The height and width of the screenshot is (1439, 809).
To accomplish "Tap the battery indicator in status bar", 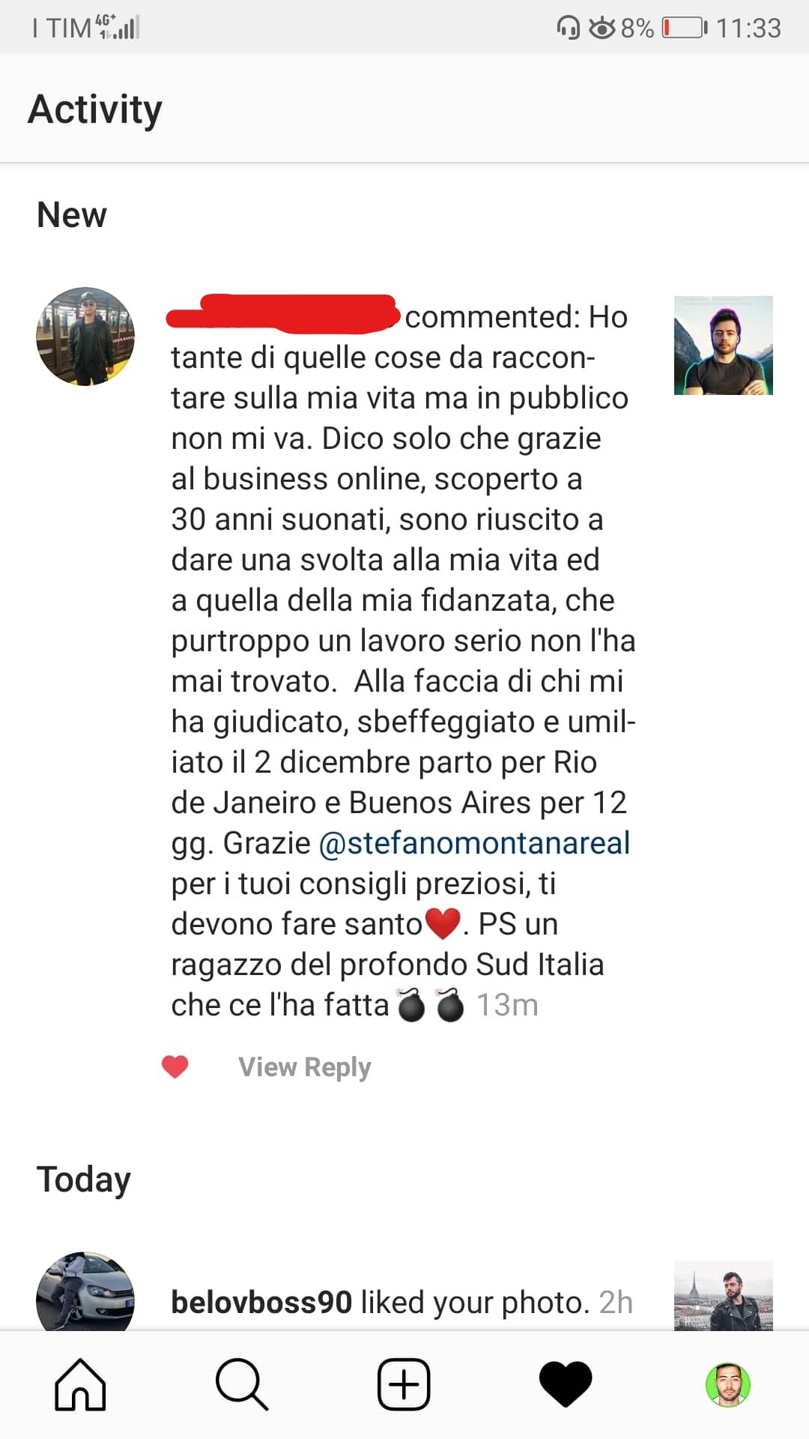I will click(x=685, y=28).
